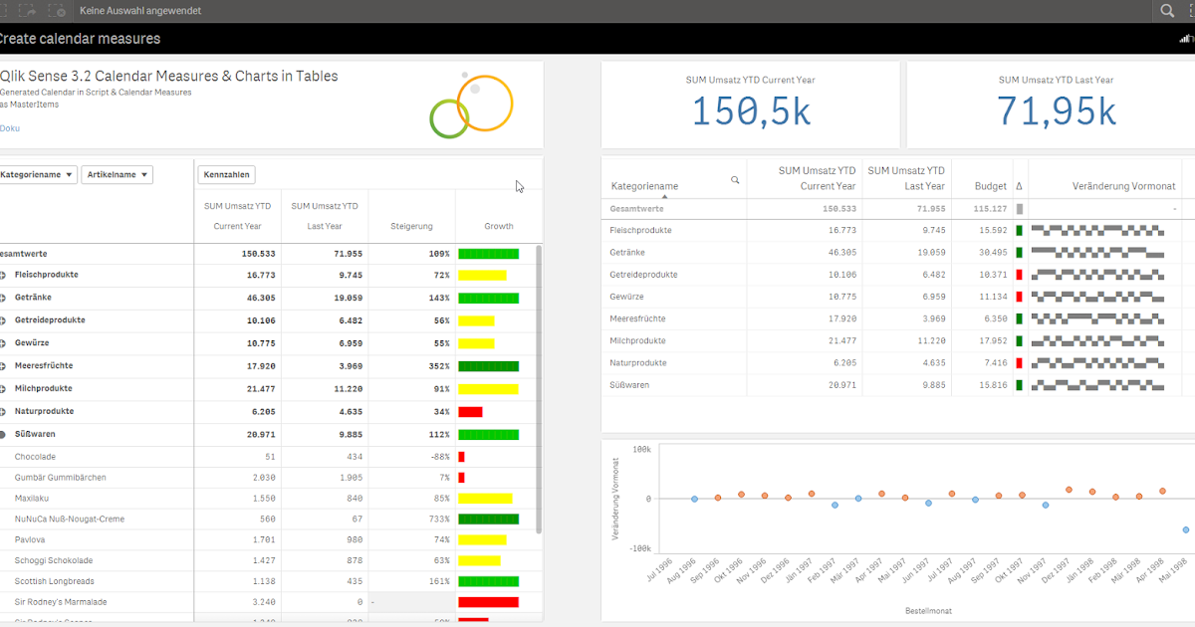Click the Chocolade article row

tap(35, 457)
